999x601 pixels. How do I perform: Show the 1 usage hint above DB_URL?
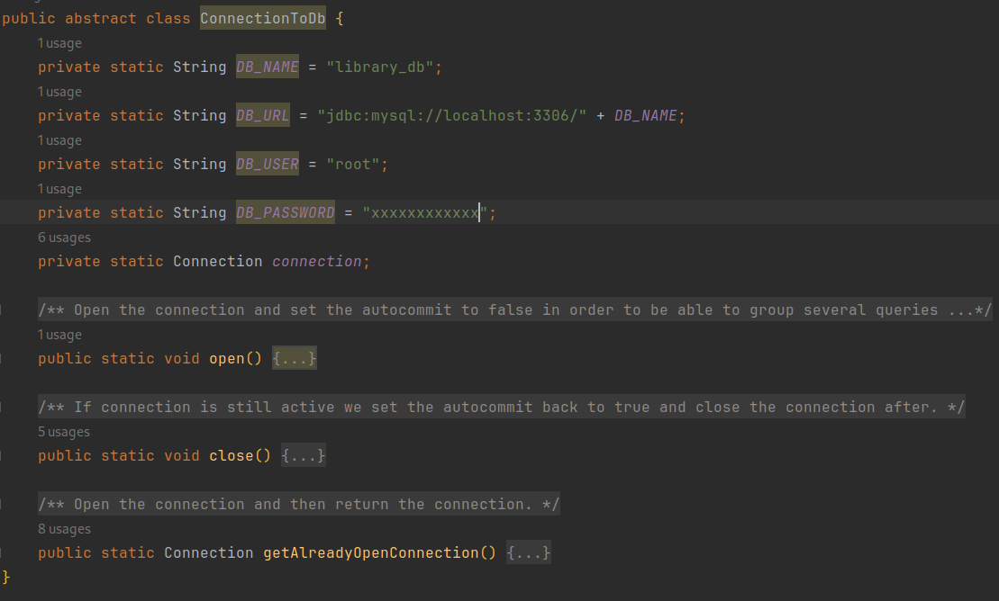tap(59, 92)
